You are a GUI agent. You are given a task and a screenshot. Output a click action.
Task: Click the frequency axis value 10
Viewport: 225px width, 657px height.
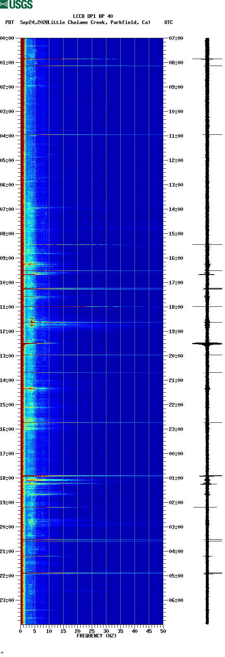tap(49, 631)
